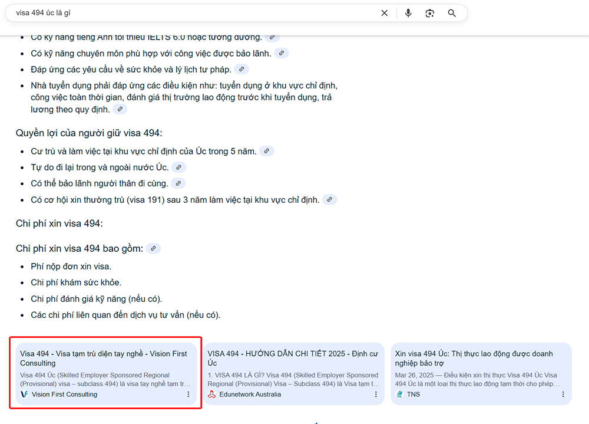This screenshot has height=424, width=589.
Task: Click the magnifying glass search button
Action: pyautogui.click(x=452, y=13)
